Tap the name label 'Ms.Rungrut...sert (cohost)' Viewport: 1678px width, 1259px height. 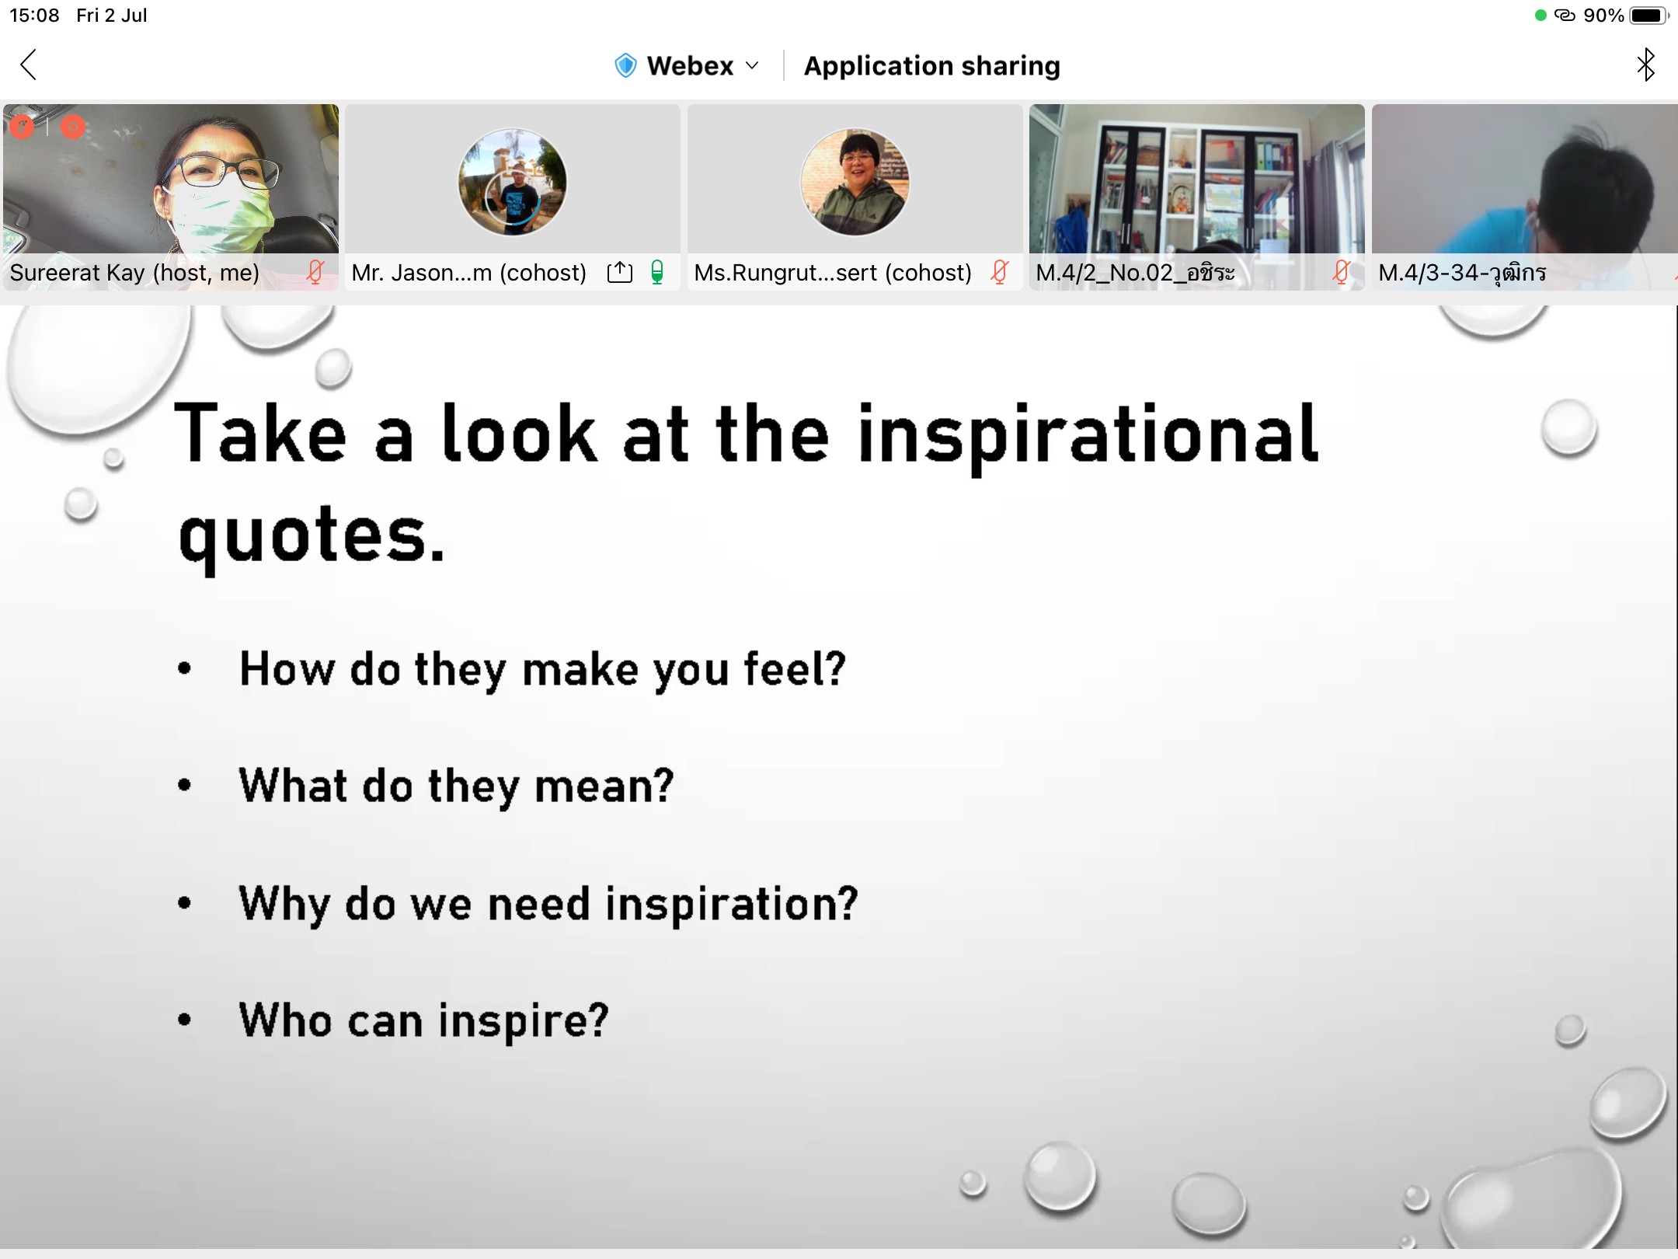pos(833,273)
